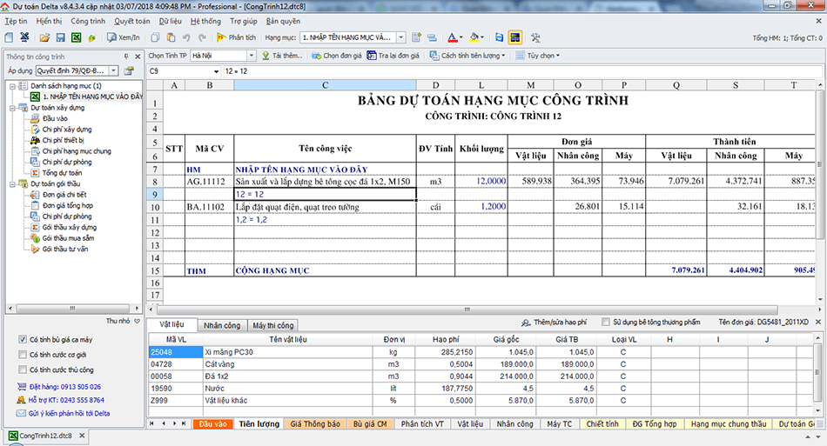Click the open folder icon in toolbar
Viewport: 827px width, 446px height.
[44, 37]
